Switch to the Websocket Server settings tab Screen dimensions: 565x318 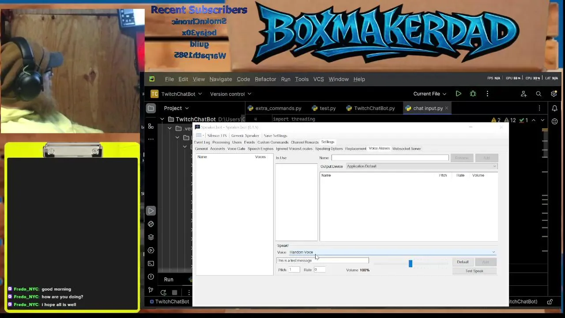(x=407, y=149)
